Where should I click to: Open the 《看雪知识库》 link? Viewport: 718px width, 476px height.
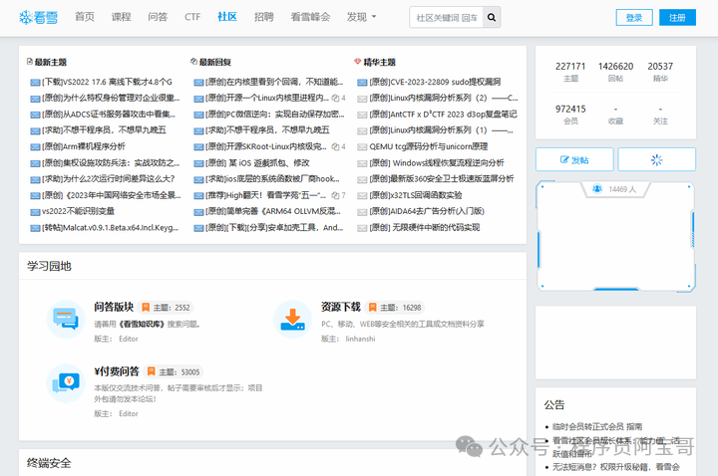142,325
